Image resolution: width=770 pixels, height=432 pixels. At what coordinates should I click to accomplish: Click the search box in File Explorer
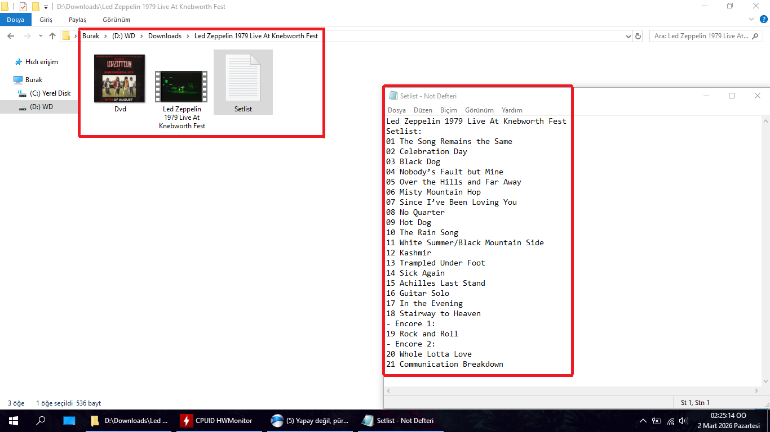[707, 36]
